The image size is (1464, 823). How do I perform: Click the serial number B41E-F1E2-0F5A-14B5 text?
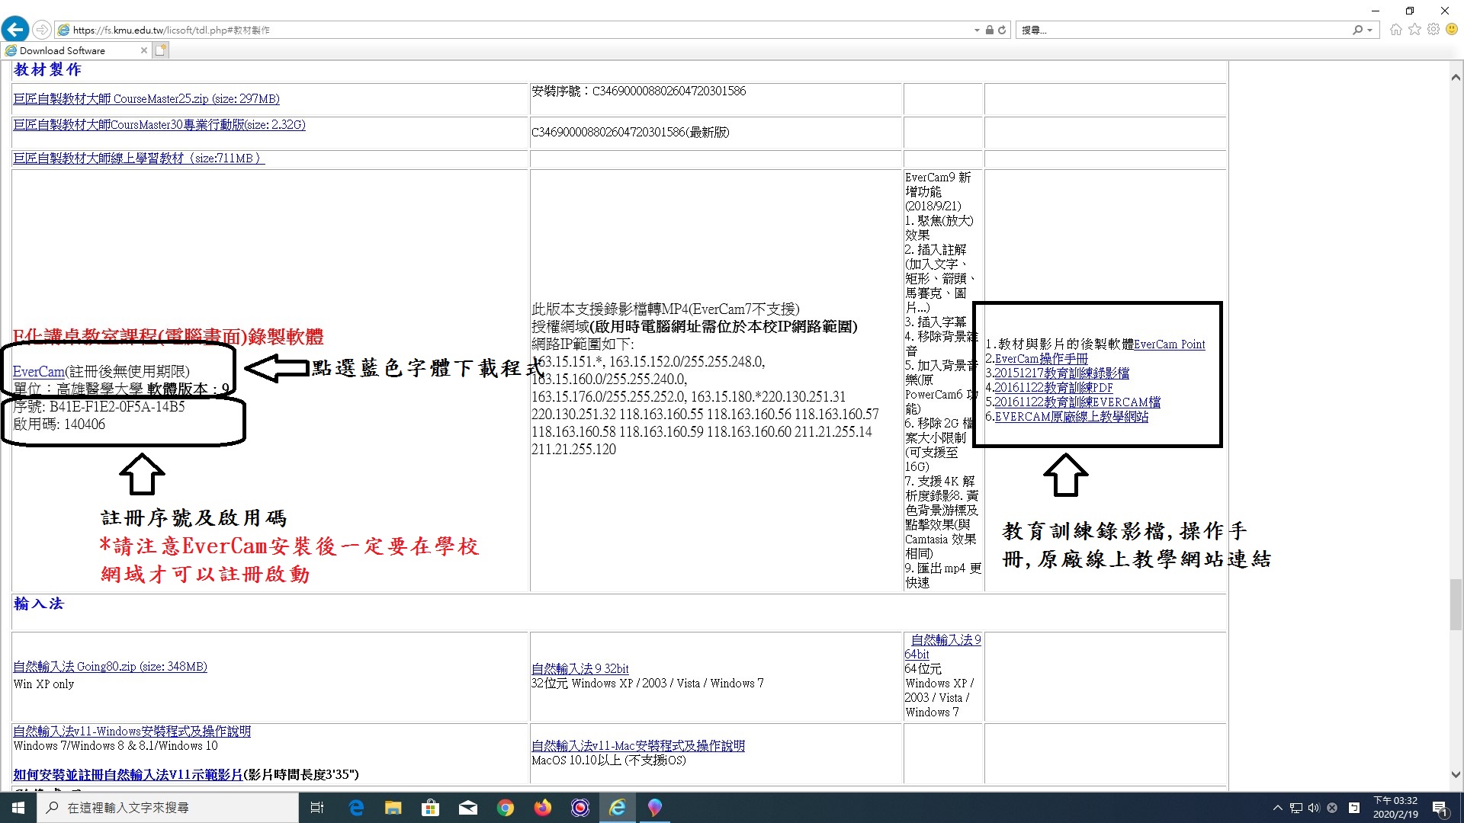click(x=117, y=407)
